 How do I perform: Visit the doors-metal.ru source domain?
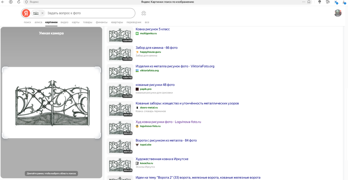[x=149, y=108]
